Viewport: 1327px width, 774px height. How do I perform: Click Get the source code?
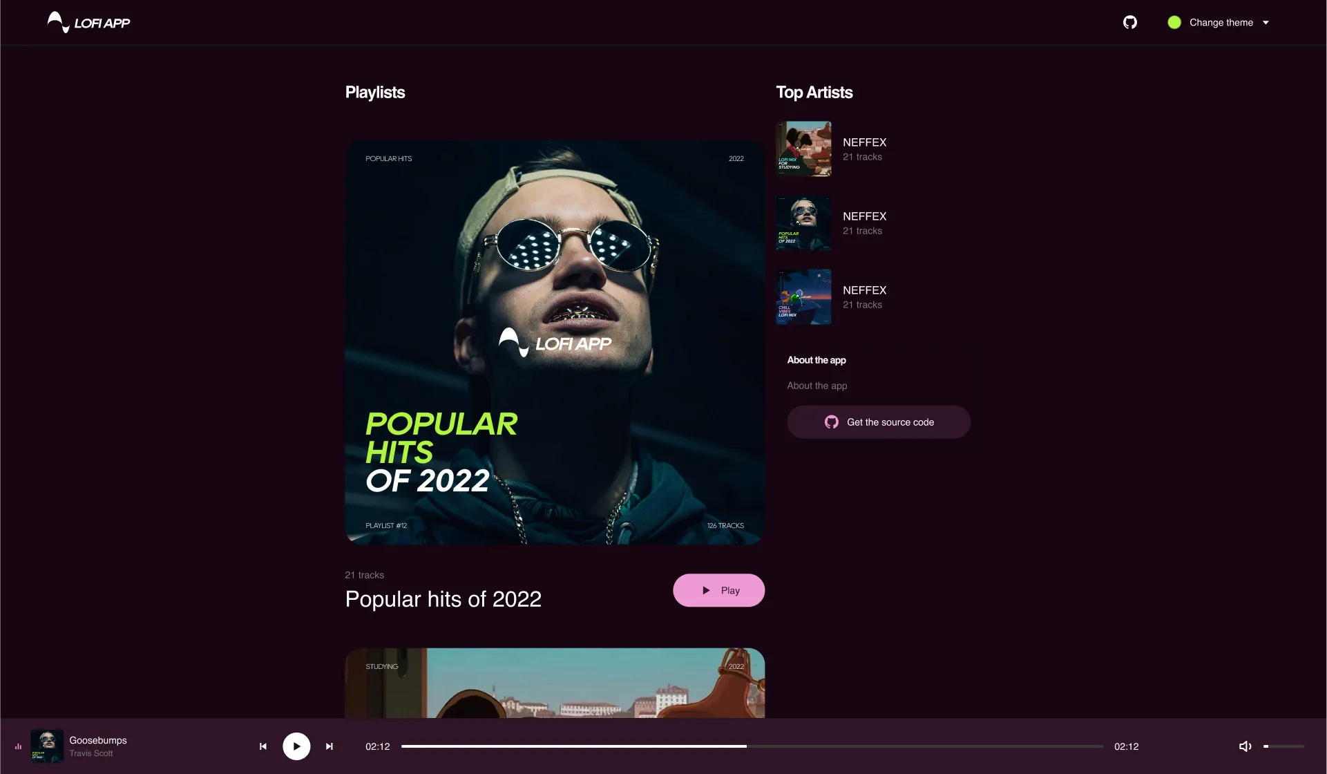coord(879,422)
